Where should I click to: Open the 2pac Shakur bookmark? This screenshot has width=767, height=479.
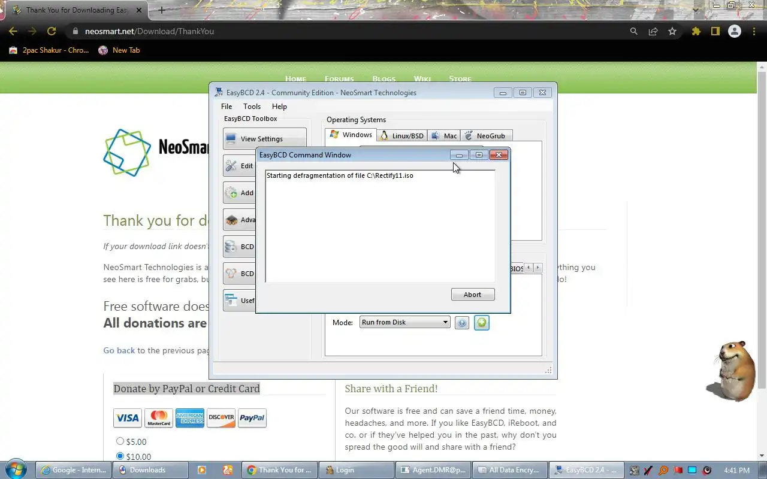point(49,50)
